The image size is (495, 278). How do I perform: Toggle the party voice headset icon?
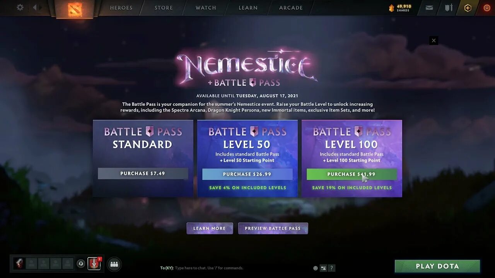pos(81,264)
